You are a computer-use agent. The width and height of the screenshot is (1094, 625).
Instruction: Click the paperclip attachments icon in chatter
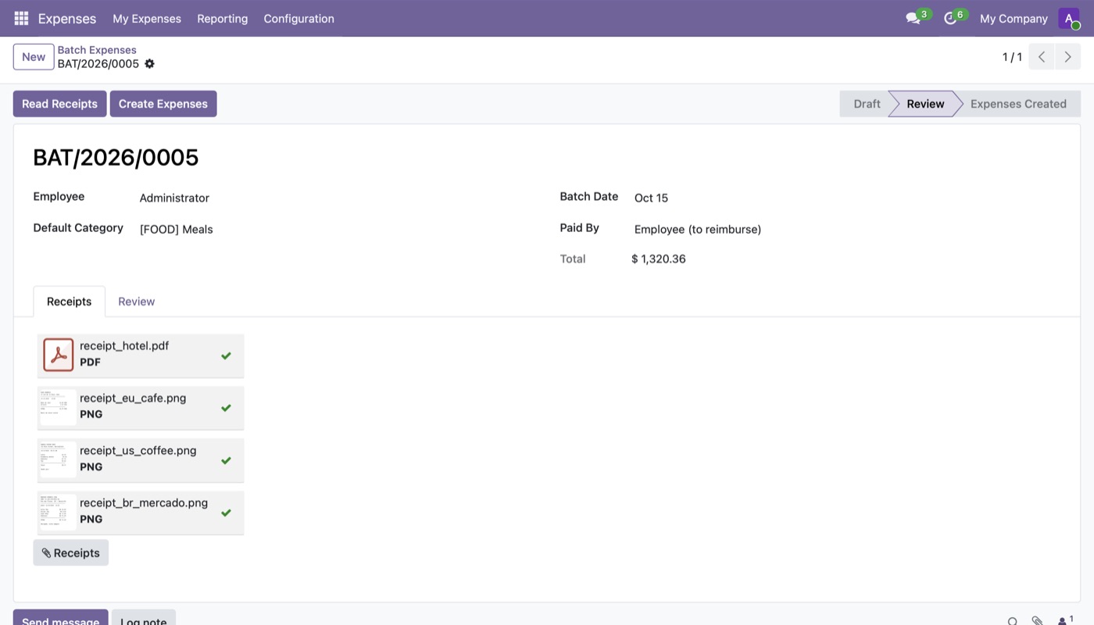[x=1037, y=621]
